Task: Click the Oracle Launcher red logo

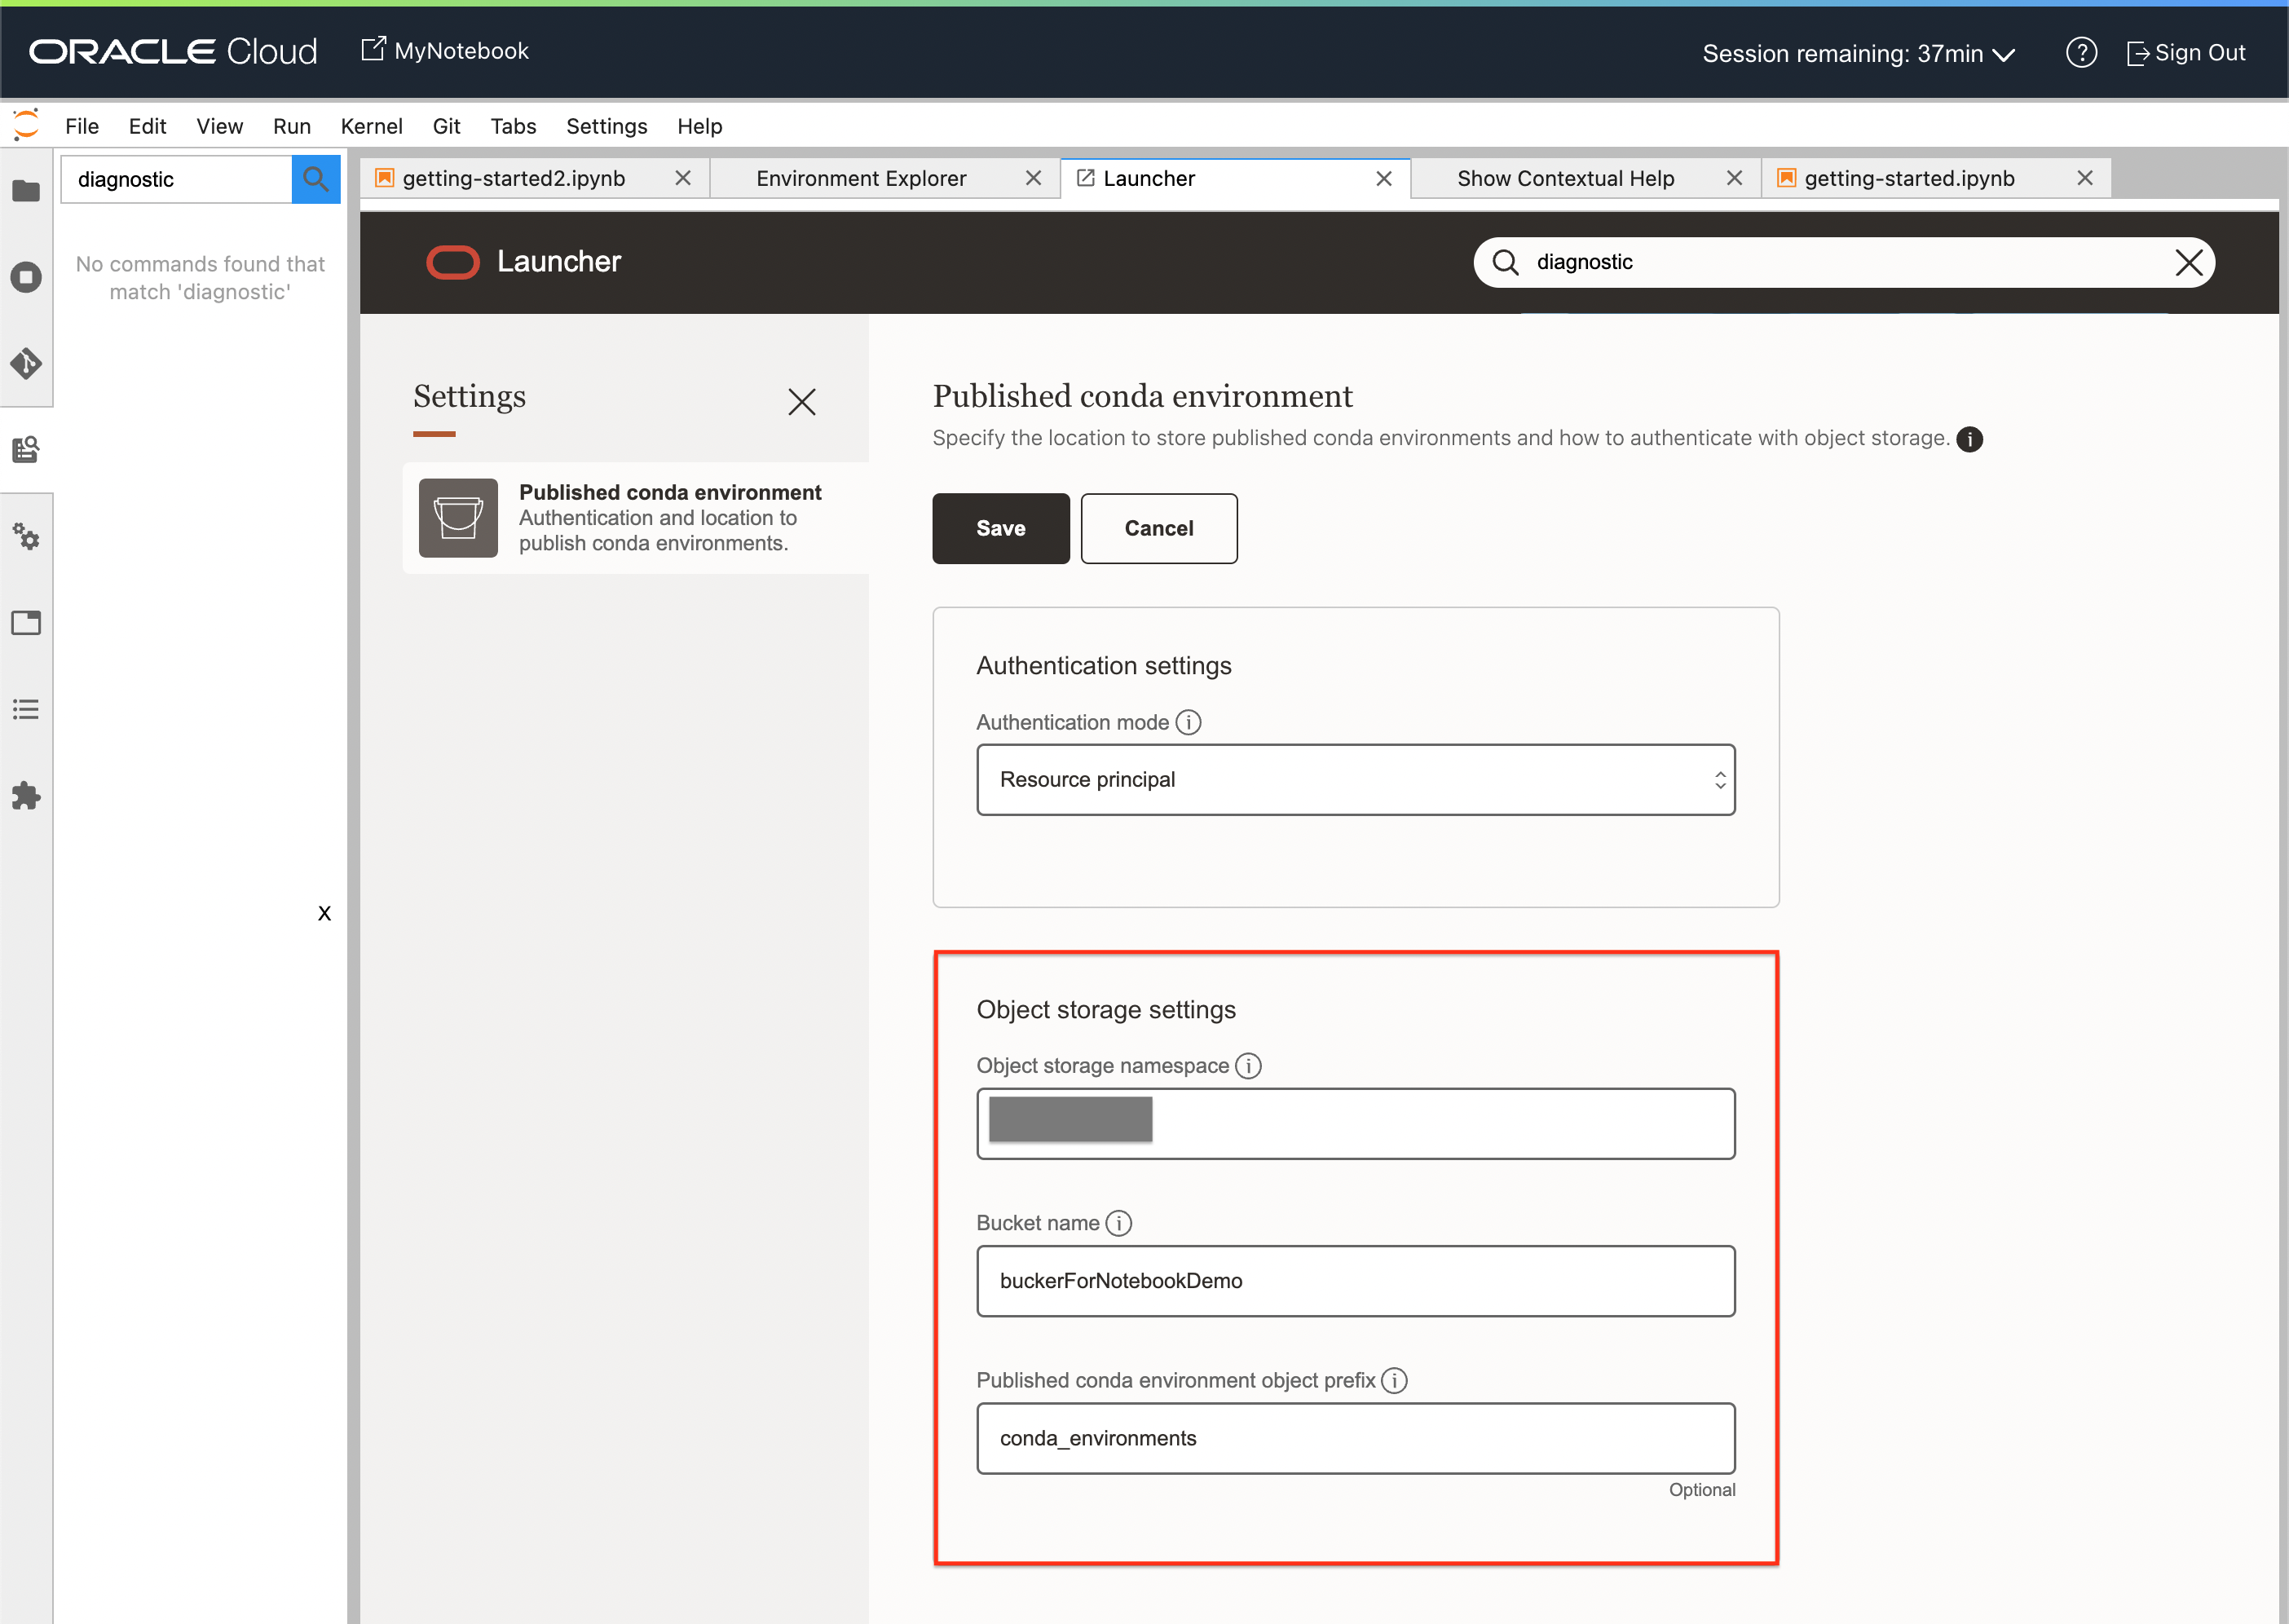Action: click(x=453, y=262)
